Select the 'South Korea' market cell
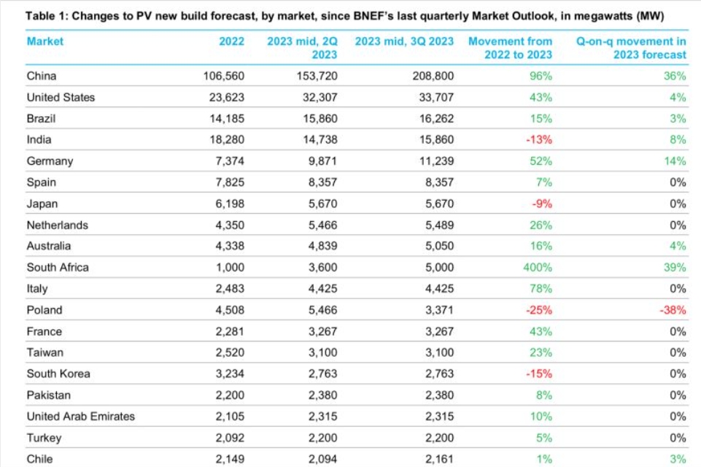The image size is (701, 467). [58, 374]
